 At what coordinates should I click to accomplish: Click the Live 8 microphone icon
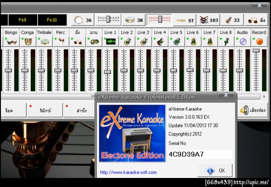pos(226,42)
